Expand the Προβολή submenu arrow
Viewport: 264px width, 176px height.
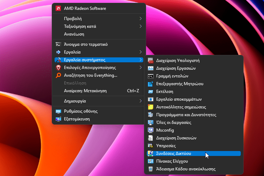(140, 19)
